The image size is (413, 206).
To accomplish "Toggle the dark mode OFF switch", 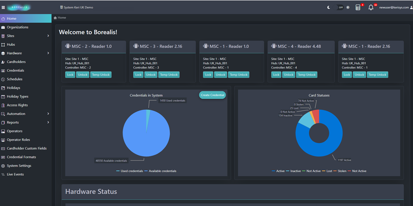I will 340,7.
